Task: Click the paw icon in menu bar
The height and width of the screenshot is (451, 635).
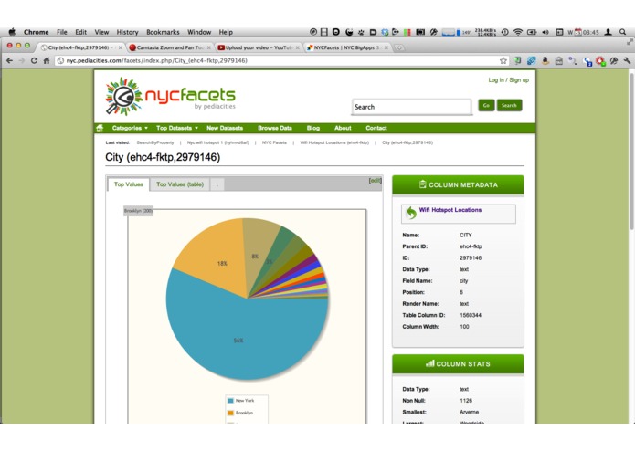Action: (361, 32)
